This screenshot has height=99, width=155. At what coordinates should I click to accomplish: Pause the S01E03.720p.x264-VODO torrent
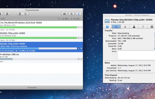79,38
